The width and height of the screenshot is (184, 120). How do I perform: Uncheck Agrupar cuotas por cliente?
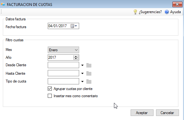pos(50,89)
